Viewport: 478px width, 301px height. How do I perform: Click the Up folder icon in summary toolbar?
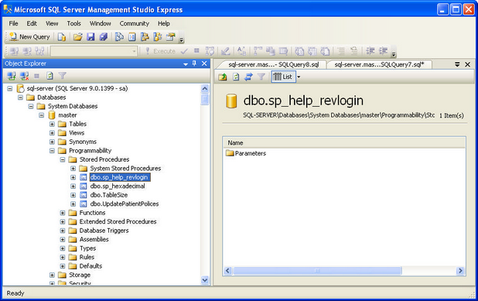click(x=223, y=77)
